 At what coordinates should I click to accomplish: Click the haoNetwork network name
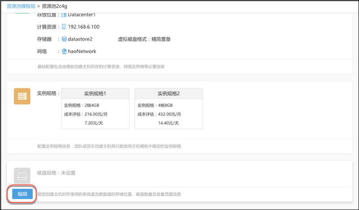pos(82,51)
